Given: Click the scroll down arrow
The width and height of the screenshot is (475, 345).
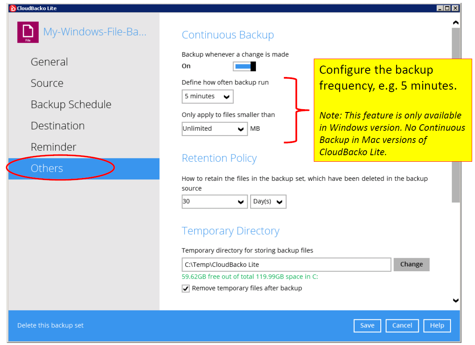Looking at the screenshot, I should click(x=455, y=300).
